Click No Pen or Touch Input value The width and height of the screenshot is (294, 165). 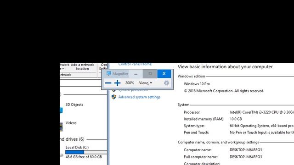pos(262,132)
